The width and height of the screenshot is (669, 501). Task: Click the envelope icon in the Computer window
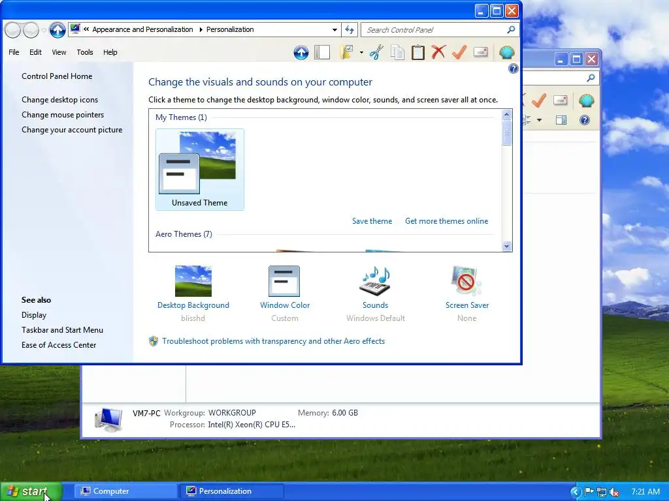[560, 100]
